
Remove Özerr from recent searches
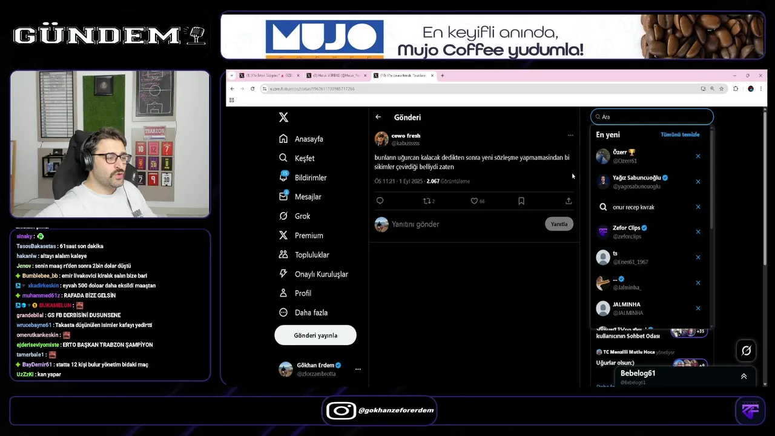[698, 156]
